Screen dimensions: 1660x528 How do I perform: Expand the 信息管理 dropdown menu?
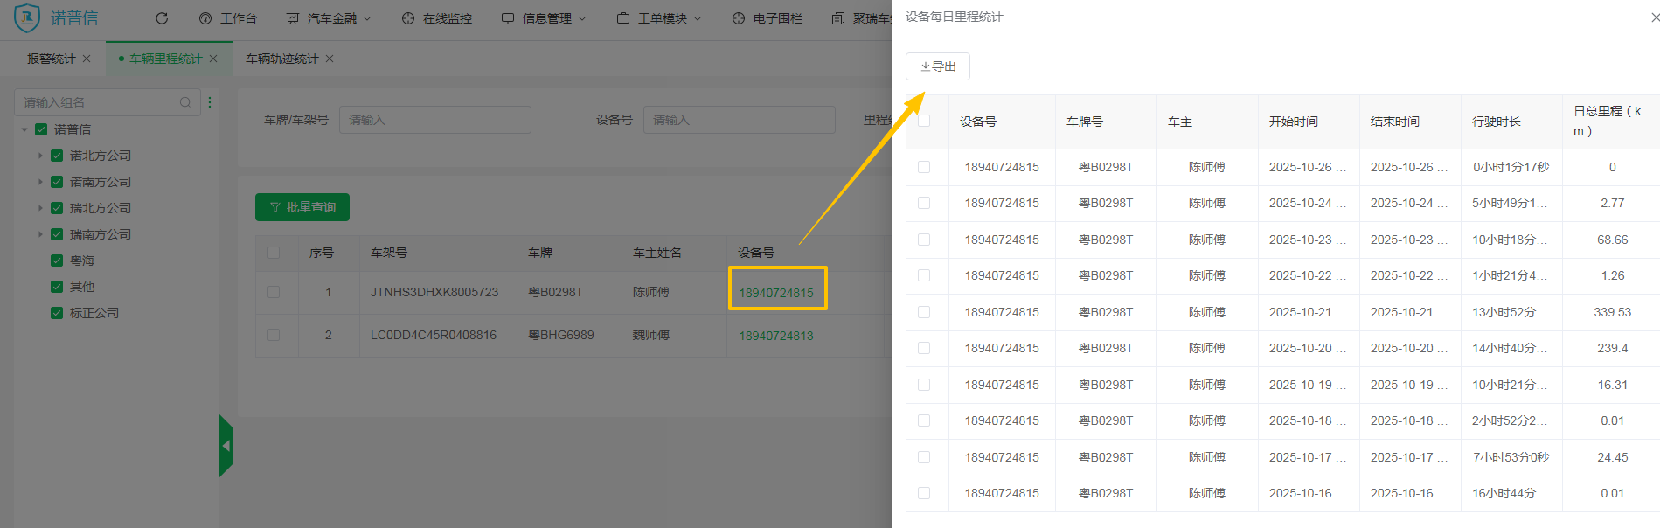tap(545, 18)
